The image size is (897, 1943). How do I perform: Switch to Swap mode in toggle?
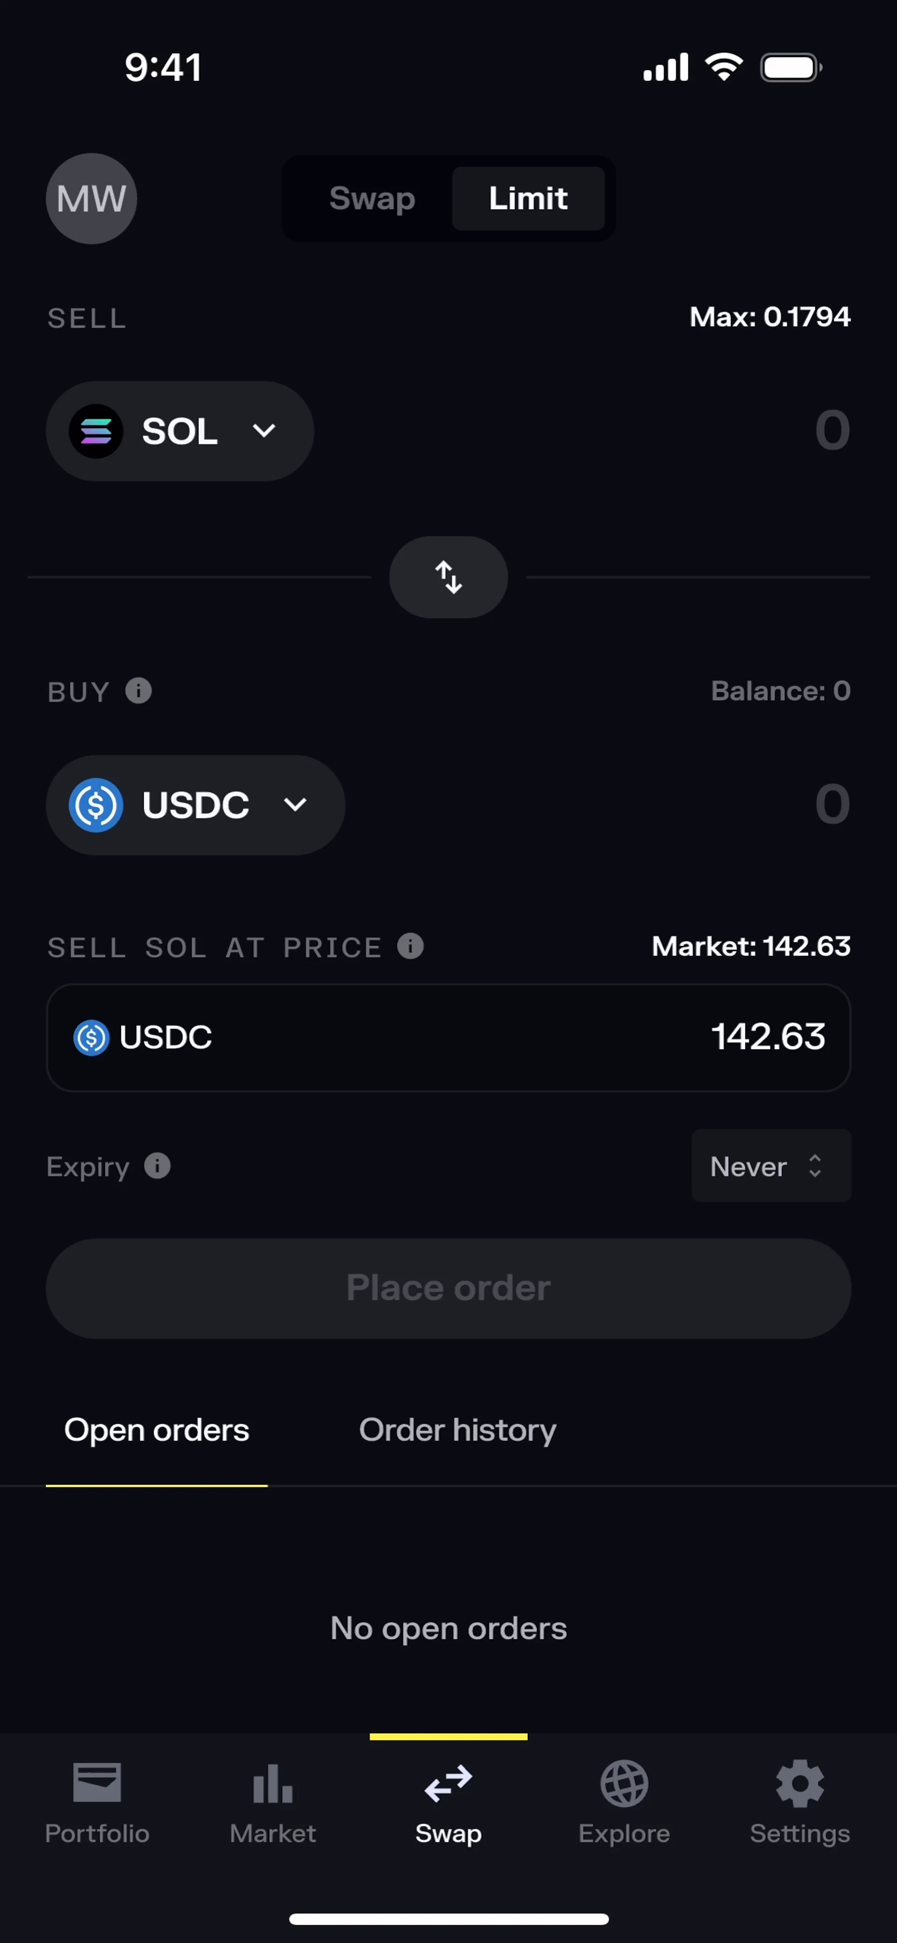(372, 199)
